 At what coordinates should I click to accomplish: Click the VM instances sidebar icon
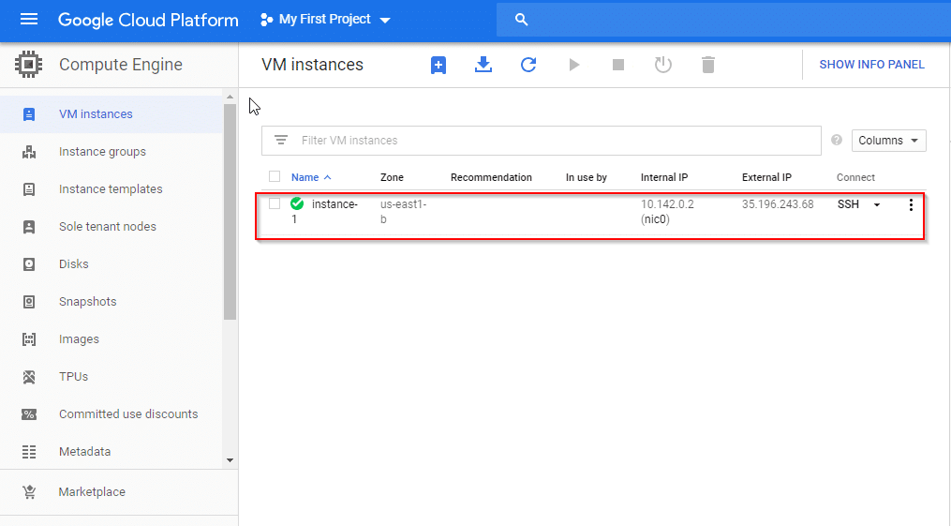click(28, 114)
